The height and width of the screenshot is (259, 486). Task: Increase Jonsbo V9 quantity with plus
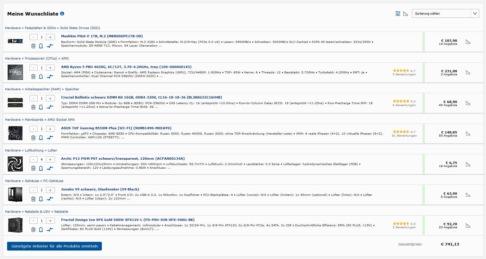coord(50,190)
